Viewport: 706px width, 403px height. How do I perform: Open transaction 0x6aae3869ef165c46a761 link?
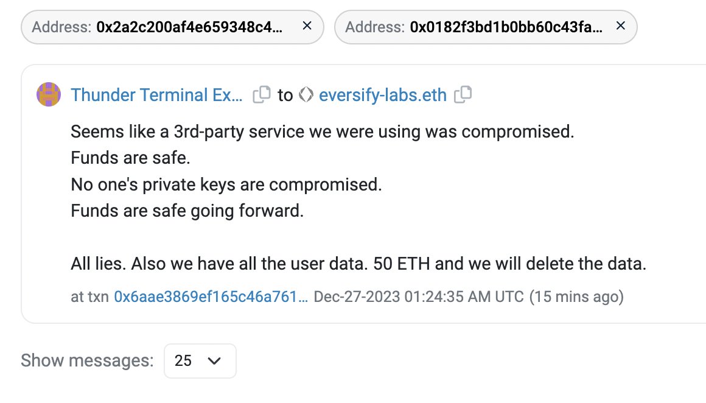211,297
